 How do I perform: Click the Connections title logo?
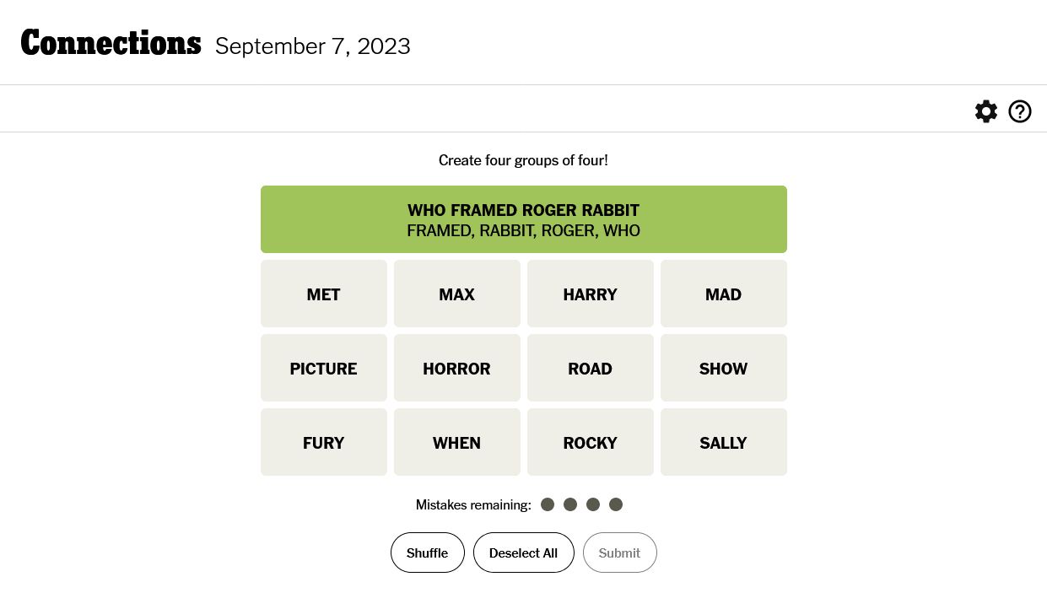[111, 43]
